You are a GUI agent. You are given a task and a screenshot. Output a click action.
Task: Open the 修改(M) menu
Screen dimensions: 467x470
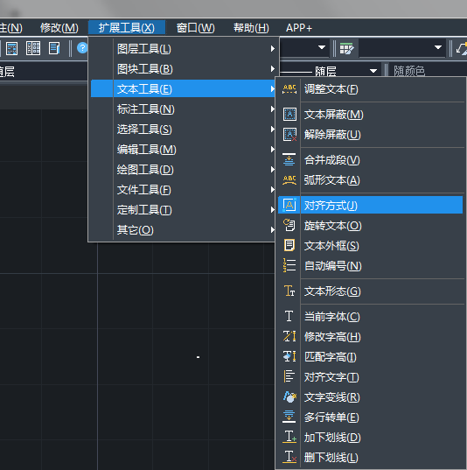tap(59, 28)
